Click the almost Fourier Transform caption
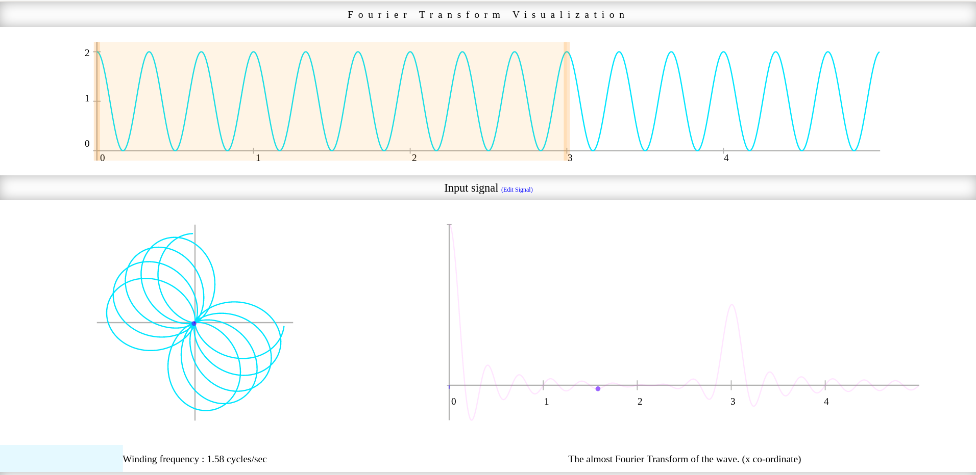Viewport: 976px width, 475px height. coord(684,459)
